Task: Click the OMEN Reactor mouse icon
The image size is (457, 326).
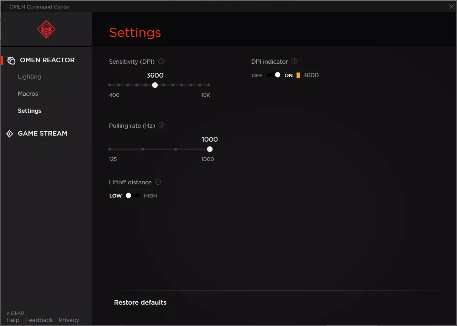Action: point(11,61)
